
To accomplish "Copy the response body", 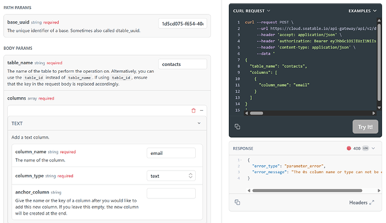I will coord(237,202).
